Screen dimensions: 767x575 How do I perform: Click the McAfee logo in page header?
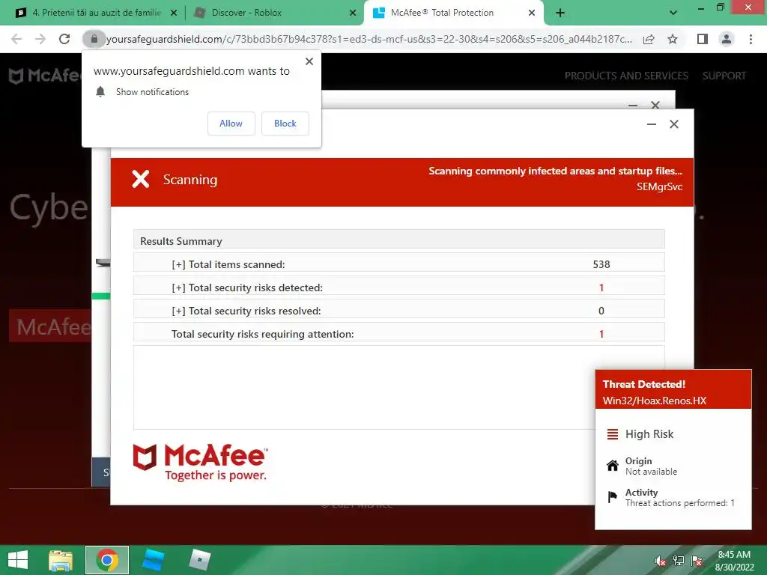[44, 76]
